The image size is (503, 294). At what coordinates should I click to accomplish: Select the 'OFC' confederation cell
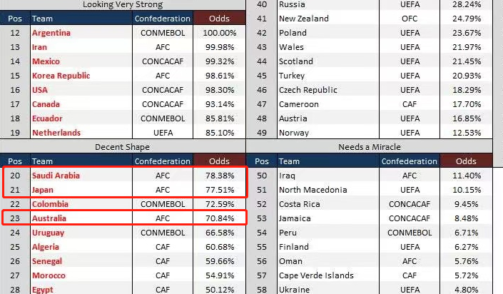pyautogui.click(x=410, y=19)
